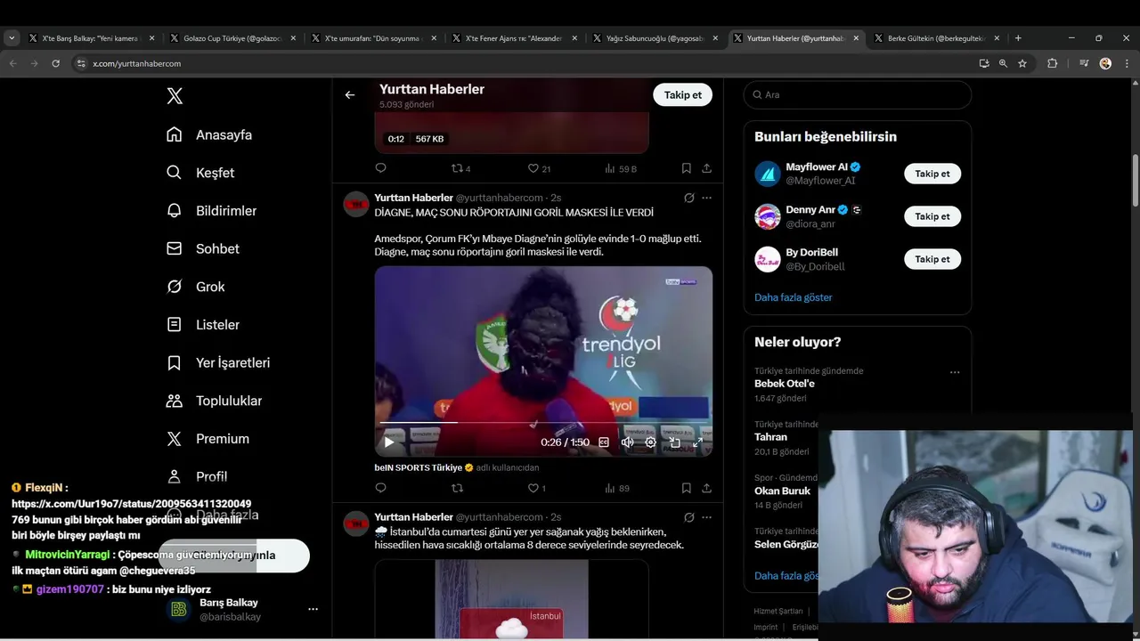The width and height of the screenshot is (1140, 641).
Task: Open Grok actions on the DIAGNE post
Action: [x=688, y=198]
